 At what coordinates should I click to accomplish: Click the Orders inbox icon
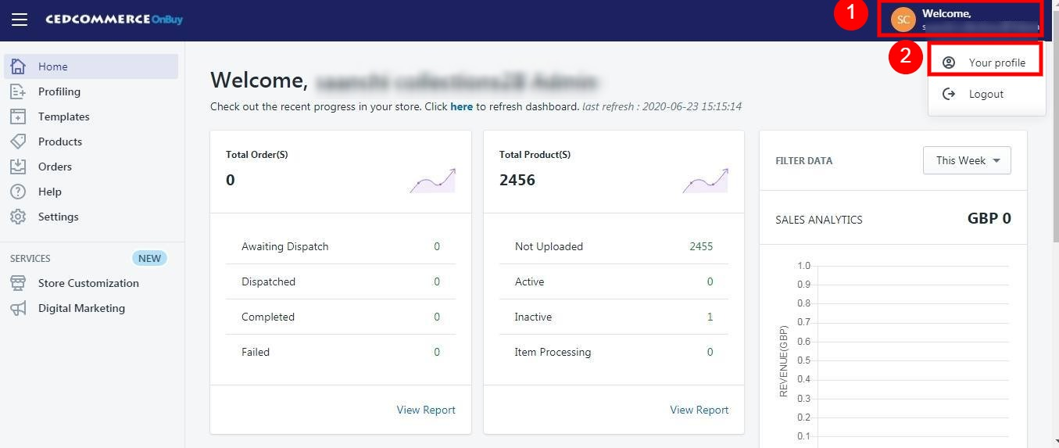coord(18,167)
